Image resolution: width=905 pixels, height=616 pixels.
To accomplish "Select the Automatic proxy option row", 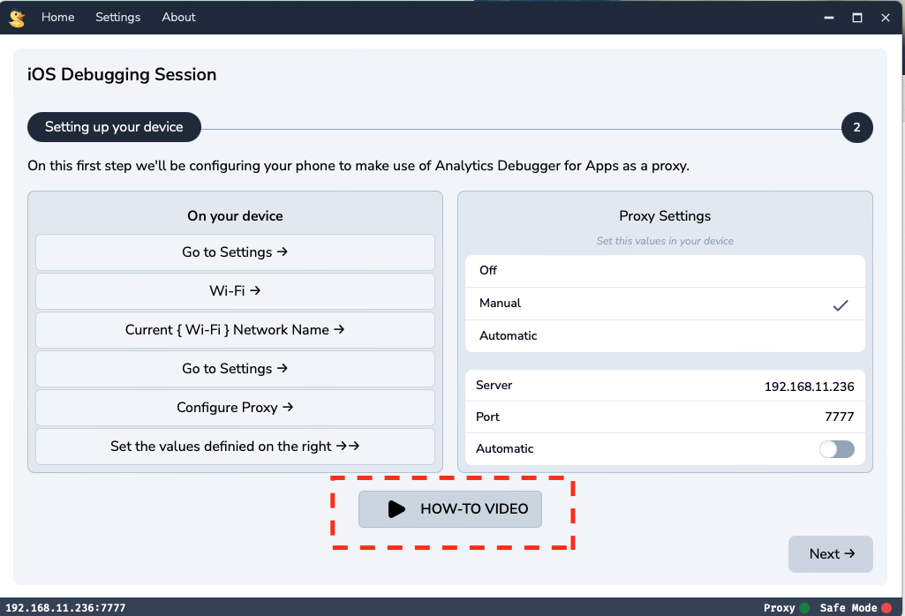I will point(665,335).
